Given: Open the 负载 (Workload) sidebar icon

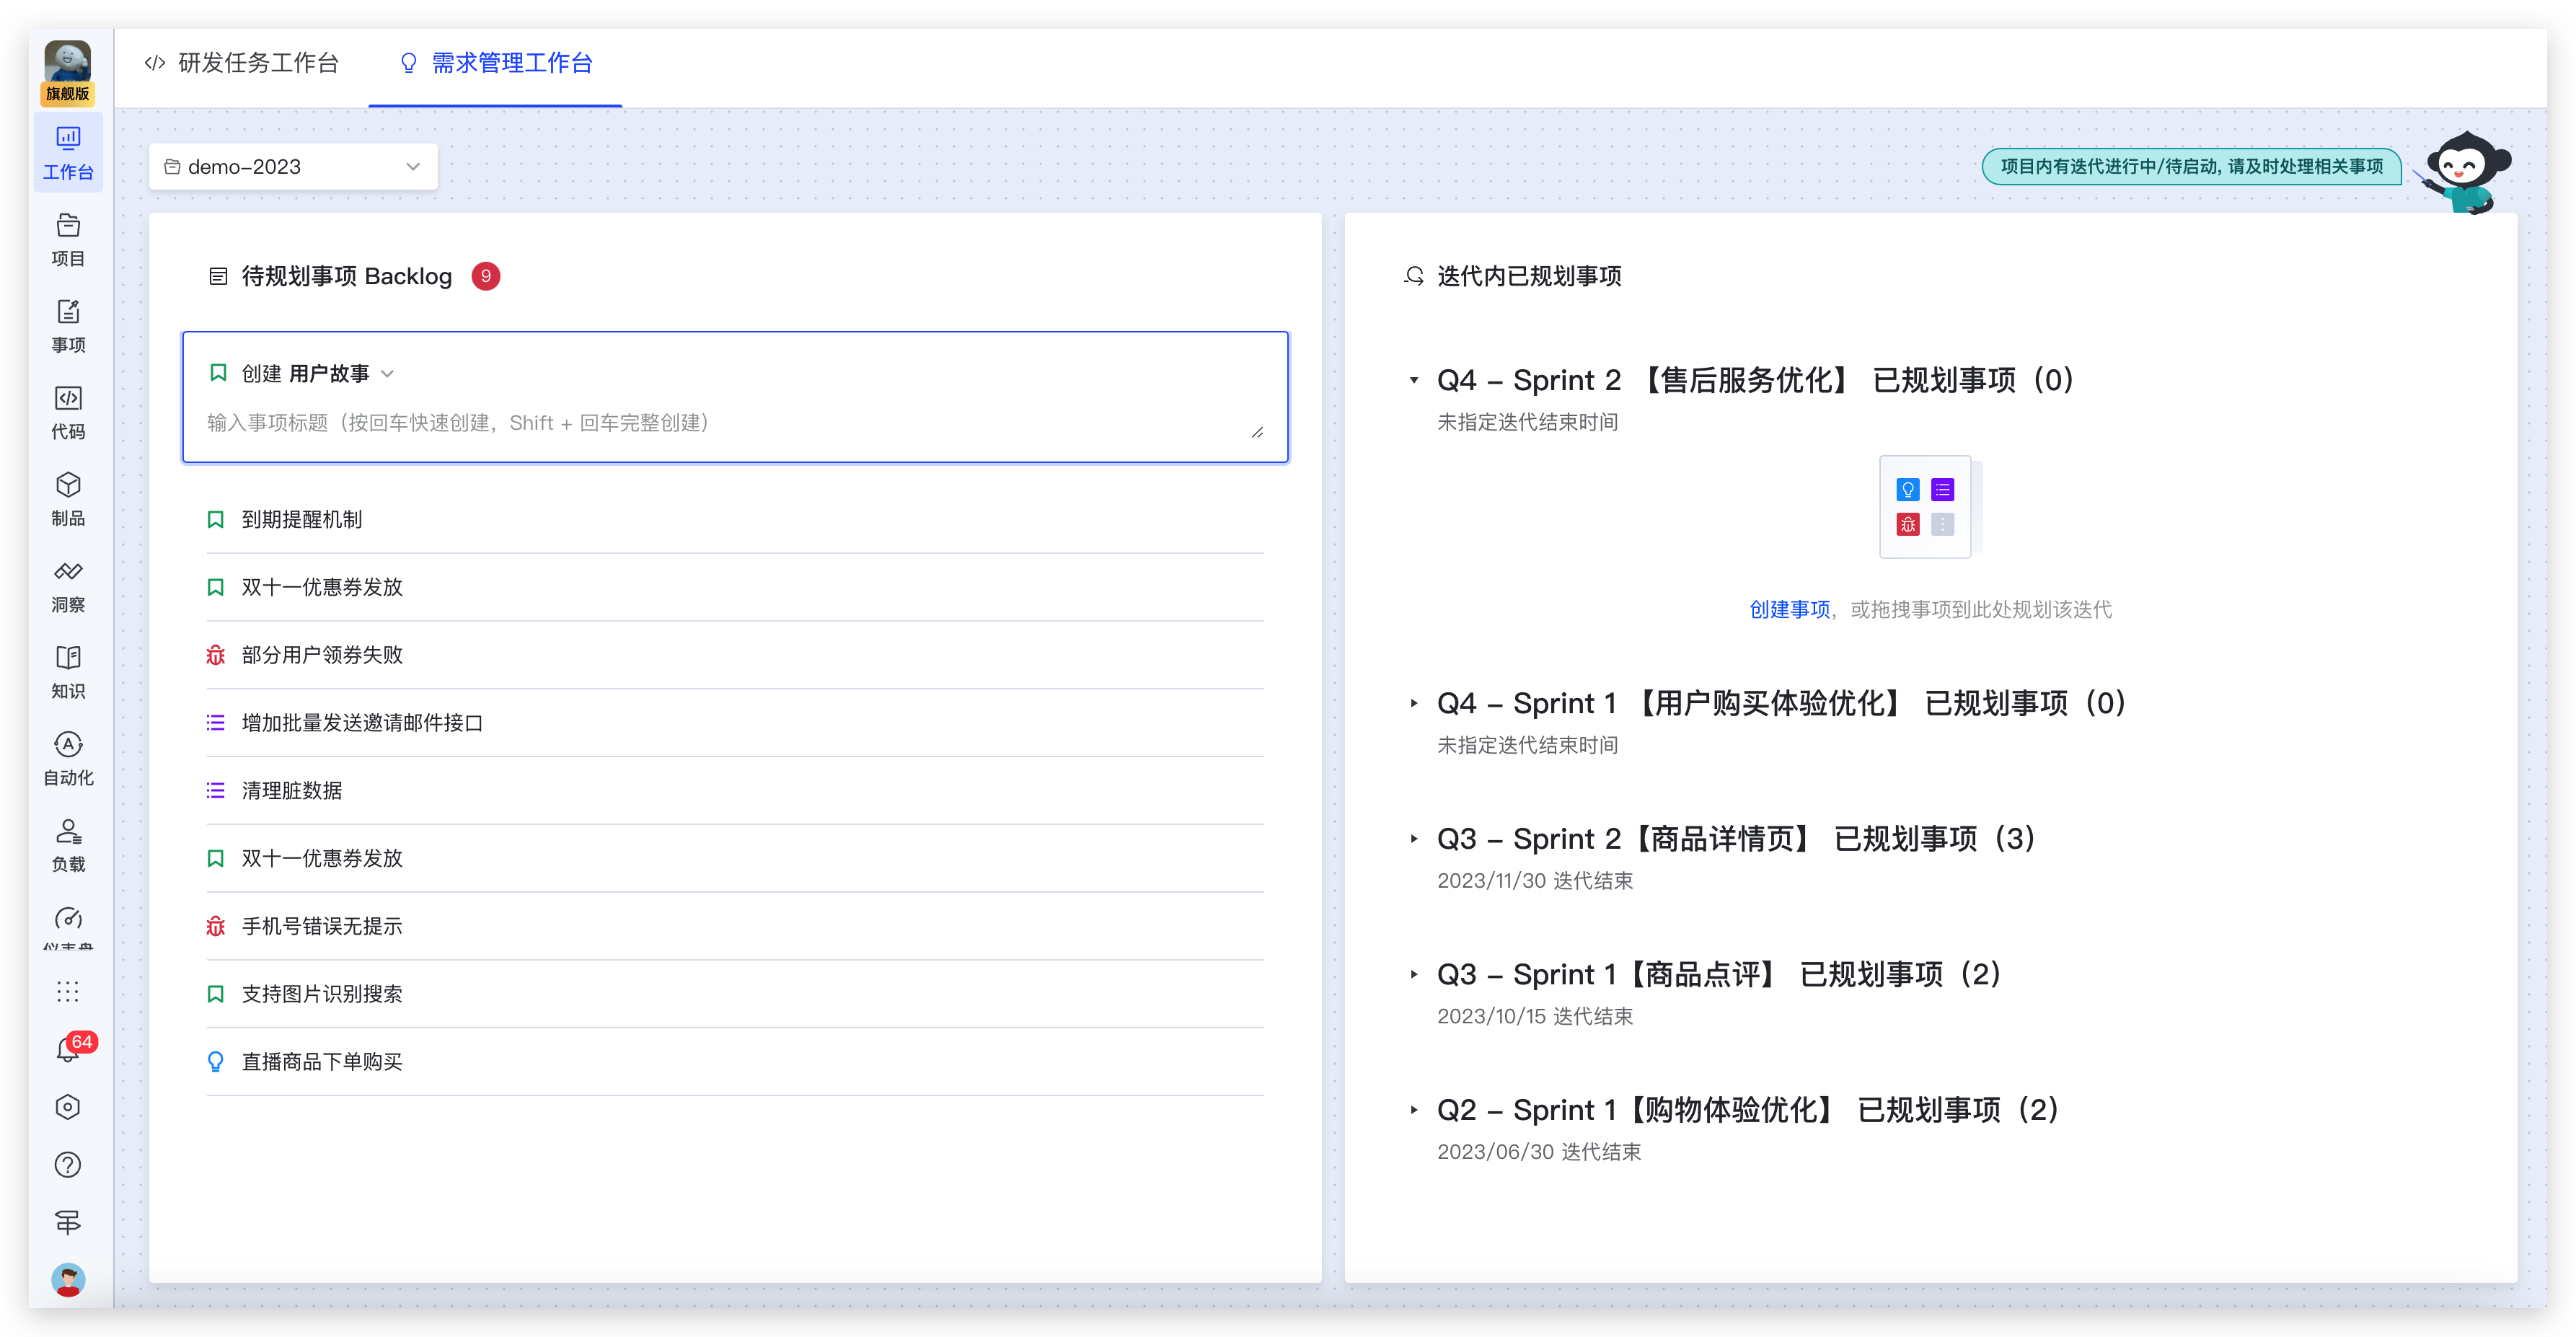Looking at the screenshot, I should (68, 844).
